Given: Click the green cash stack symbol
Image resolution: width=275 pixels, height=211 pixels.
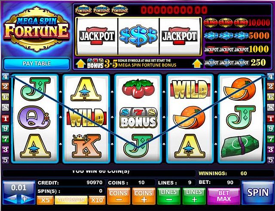Looking at the screenshot, I should [240, 146].
